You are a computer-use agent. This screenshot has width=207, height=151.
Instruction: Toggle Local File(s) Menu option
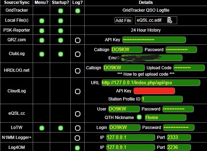pyautogui.click(x=42, y=21)
